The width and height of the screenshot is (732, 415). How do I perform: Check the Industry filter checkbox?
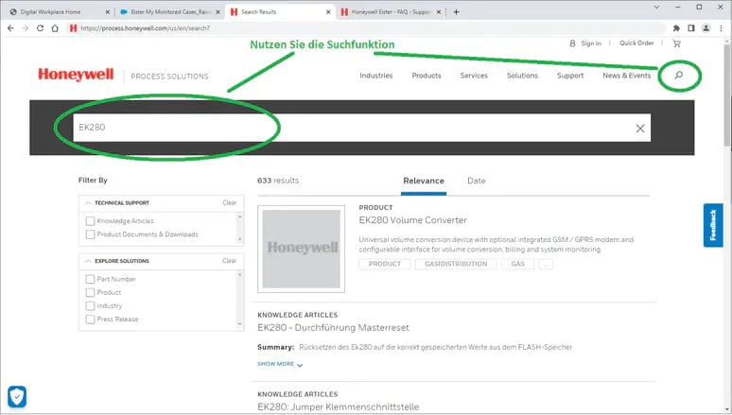(90, 306)
